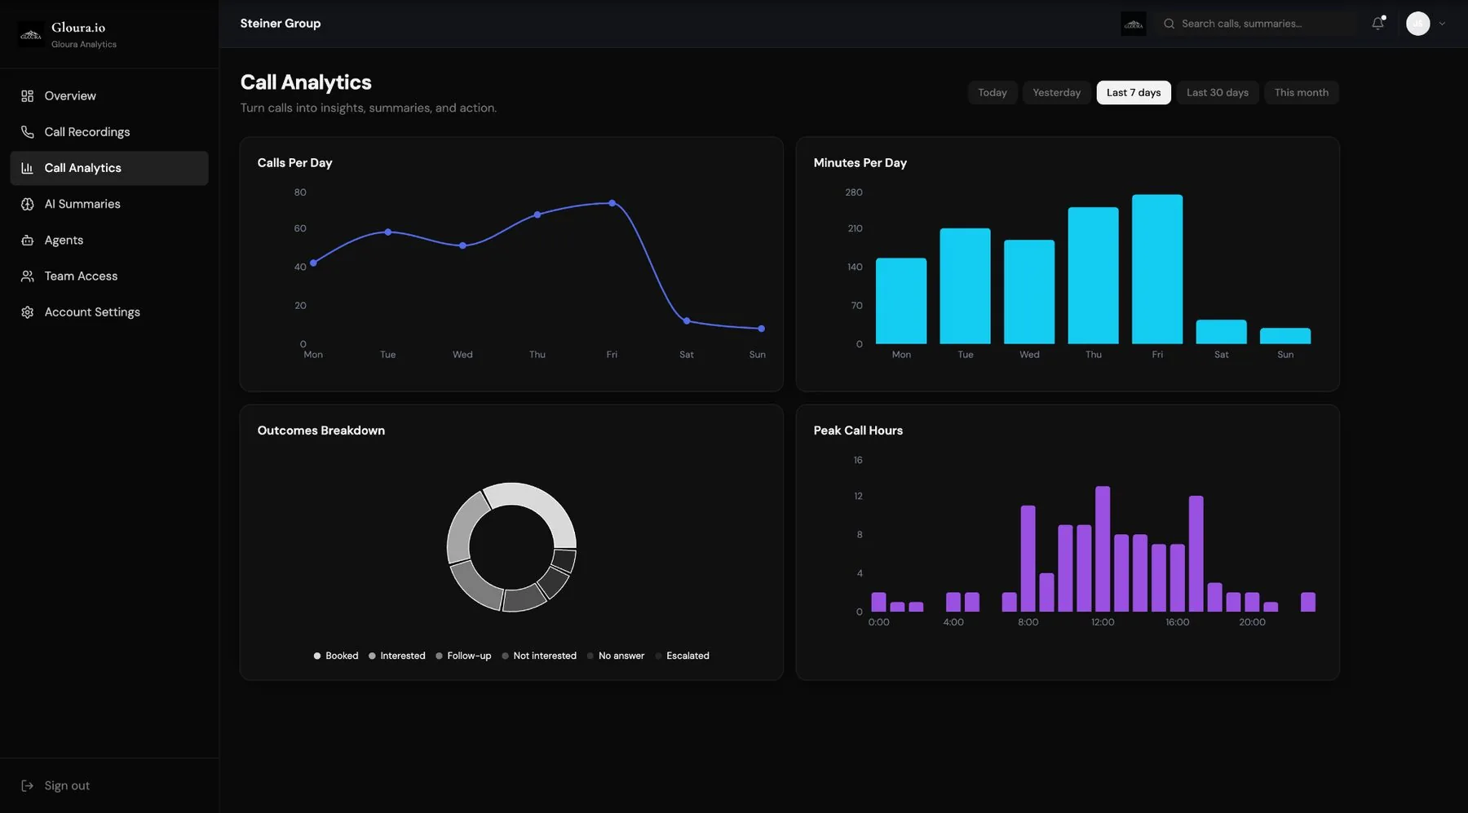Click the Team Access people icon
Image resolution: width=1468 pixels, height=813 pixels.
pyautogui.click(x=27, y=276)
